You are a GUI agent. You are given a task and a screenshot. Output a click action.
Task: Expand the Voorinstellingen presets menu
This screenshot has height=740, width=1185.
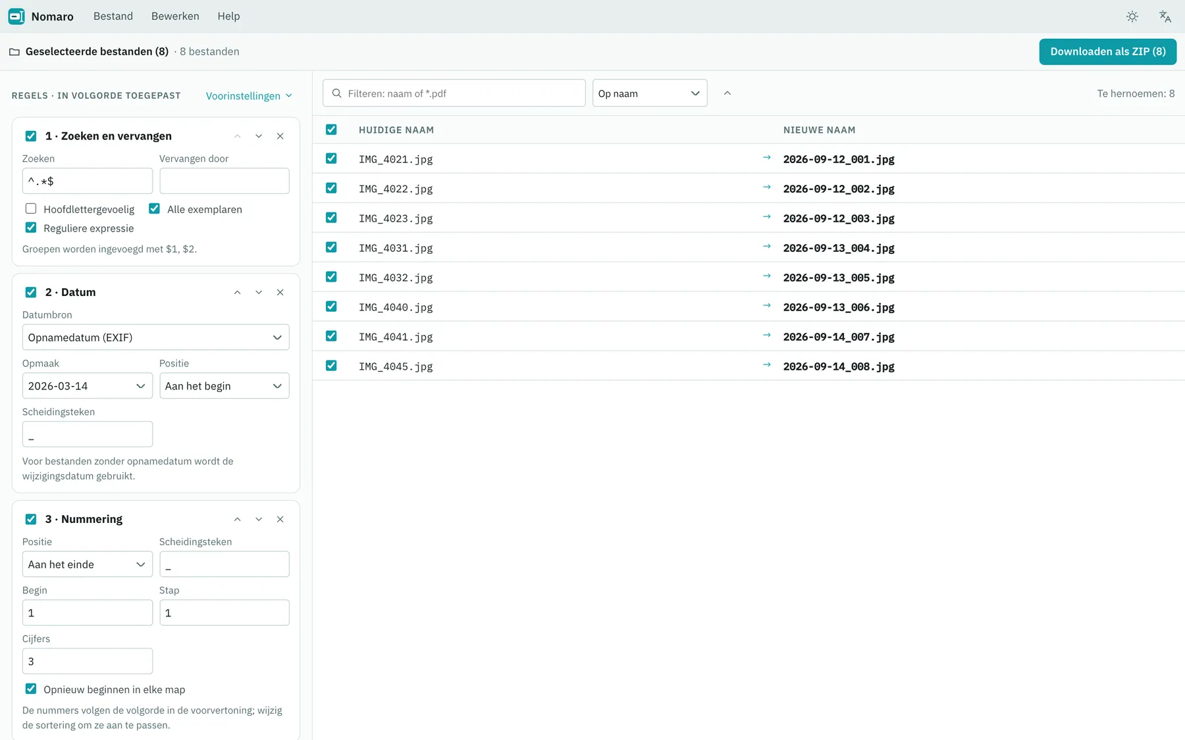pyautogui.click(x=249, y=96)
